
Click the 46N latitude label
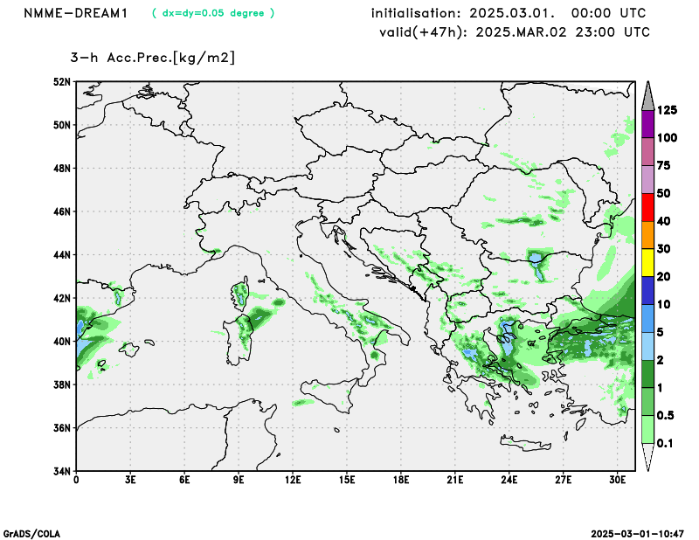tap(62, 211)
